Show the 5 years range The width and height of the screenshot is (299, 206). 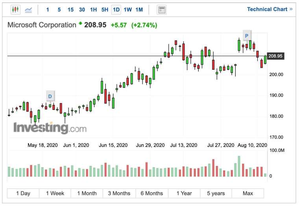[216, 193]
